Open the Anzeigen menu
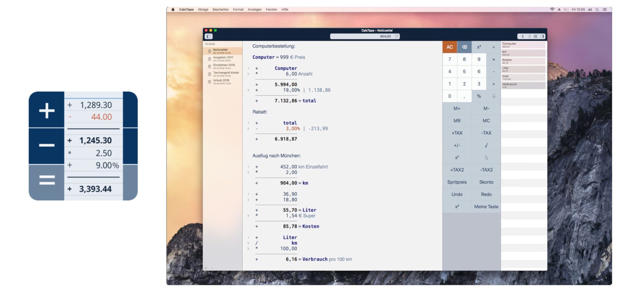Viewport: 619px width, 292px height. [x=255, y=10]
